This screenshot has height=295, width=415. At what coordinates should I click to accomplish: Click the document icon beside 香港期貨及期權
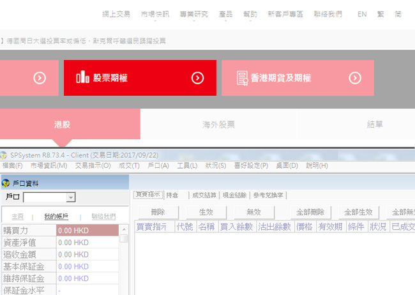[242, 78]
